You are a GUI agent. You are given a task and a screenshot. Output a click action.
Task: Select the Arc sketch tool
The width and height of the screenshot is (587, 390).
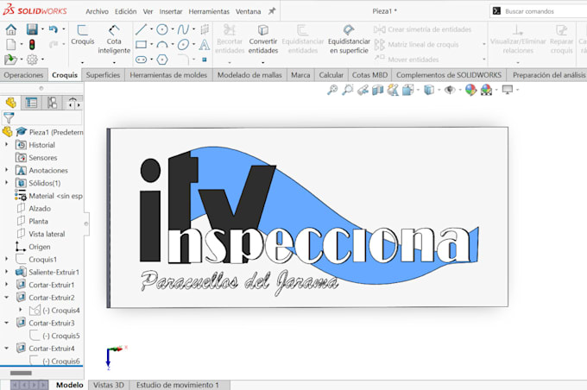click(x=162, y=45)
